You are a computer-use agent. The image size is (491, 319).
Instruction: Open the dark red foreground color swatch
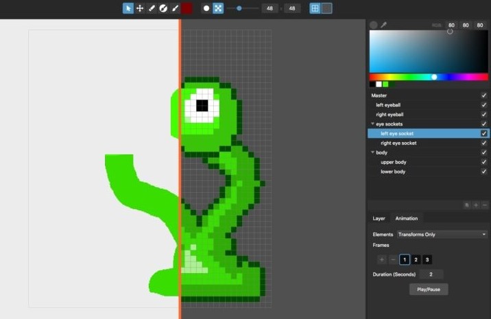tap(187, 8)
